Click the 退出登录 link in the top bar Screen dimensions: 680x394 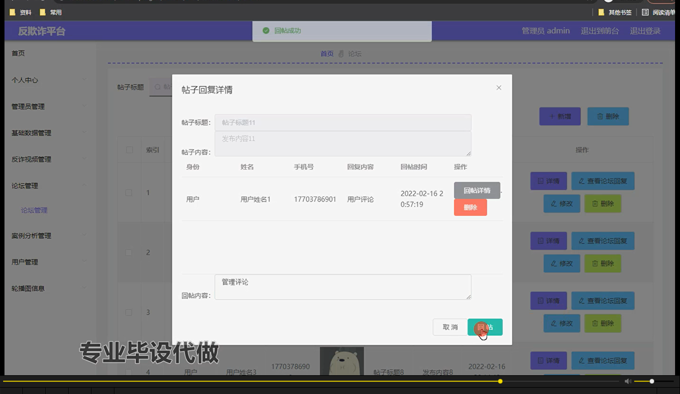pyautogui.click(x=645, y=31)
